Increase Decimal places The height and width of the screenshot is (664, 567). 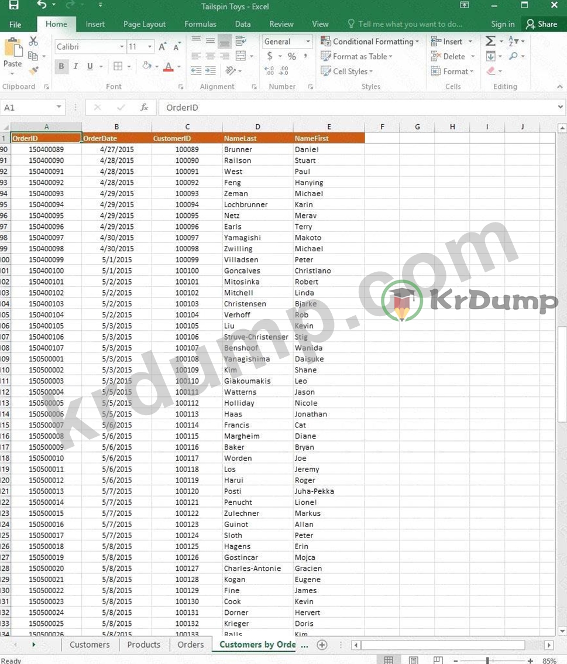click(x=269, y=71)
